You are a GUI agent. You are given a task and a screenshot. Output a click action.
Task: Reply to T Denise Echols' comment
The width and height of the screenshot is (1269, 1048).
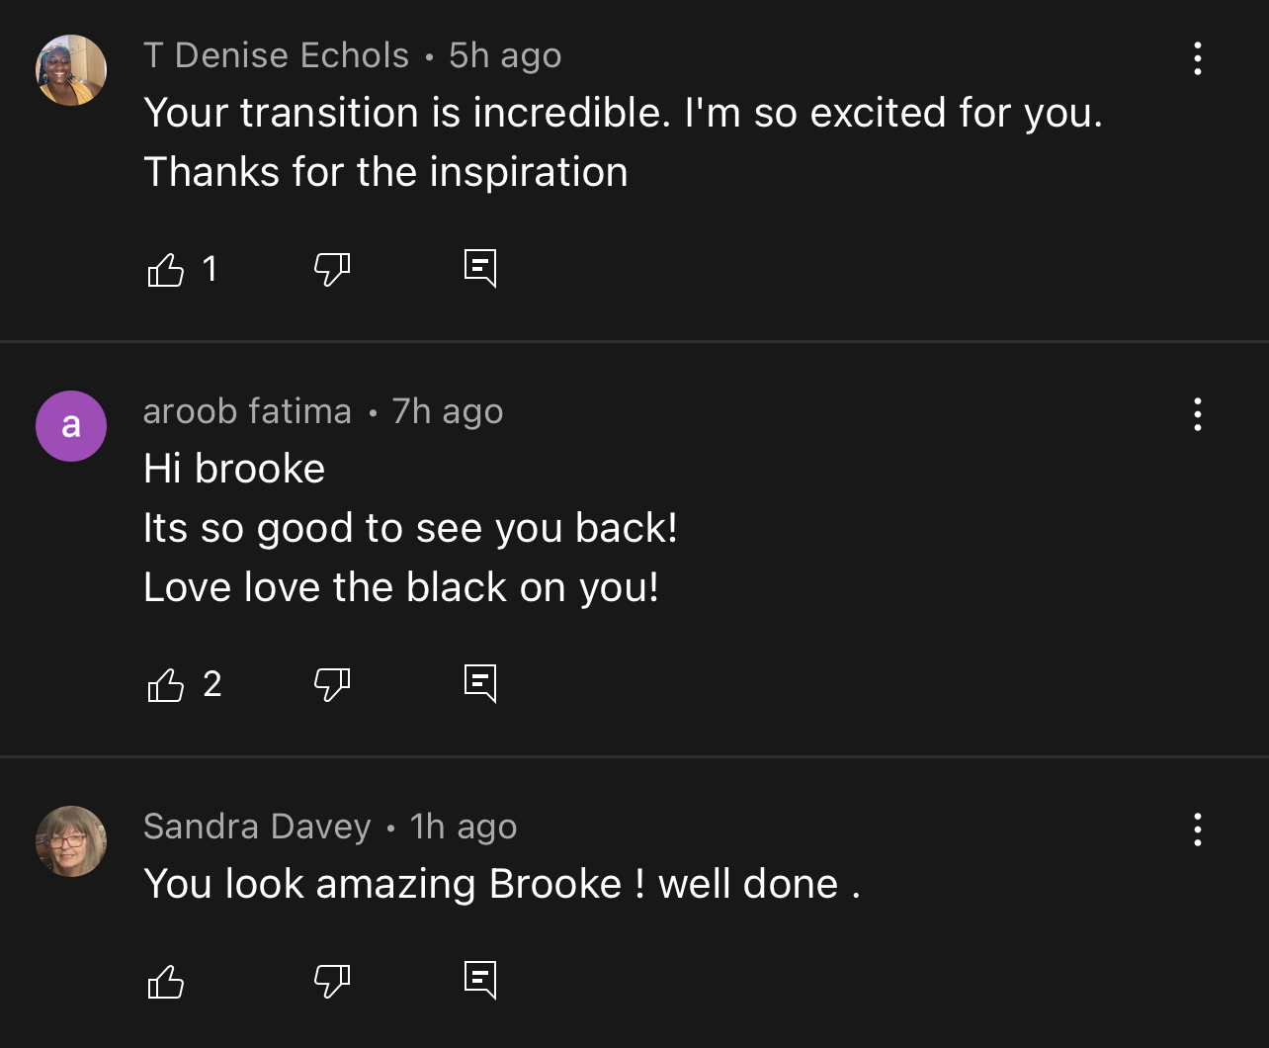pos(480,269)
